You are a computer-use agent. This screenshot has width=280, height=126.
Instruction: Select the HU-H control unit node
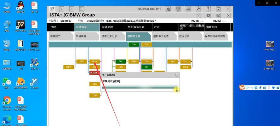coord(94,61)
